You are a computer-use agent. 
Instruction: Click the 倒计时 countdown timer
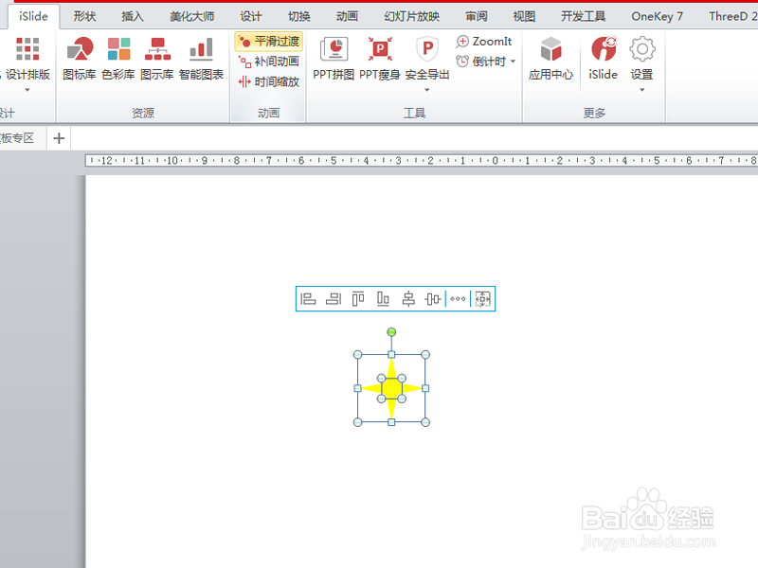[x=481, y=62]
